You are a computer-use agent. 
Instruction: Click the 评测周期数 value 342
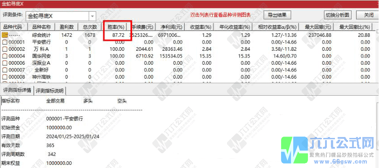(52, 154)
